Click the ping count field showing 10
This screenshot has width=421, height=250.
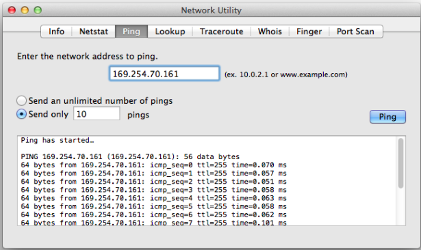click(97, 113)
